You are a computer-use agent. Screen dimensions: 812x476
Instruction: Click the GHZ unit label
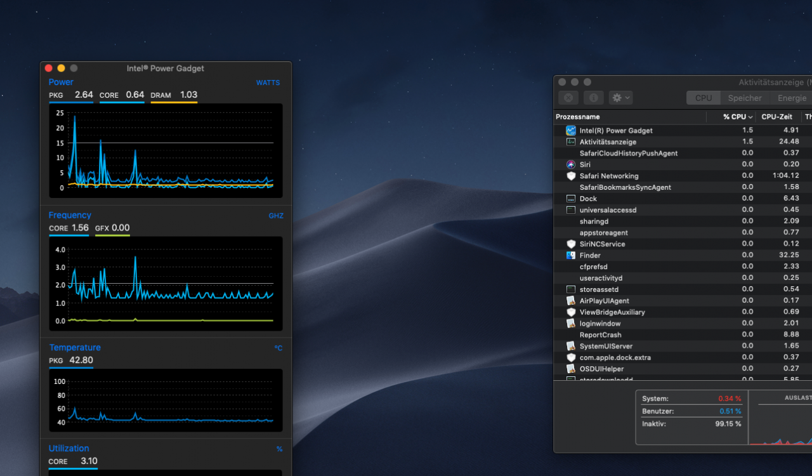pos(276,216)
